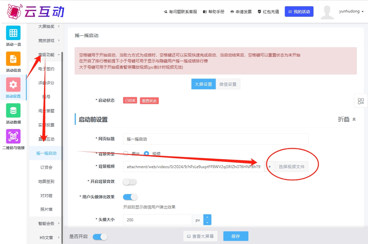Expand the 智能会务 menu section
The image size is (368, 244).
coord(49,224)
